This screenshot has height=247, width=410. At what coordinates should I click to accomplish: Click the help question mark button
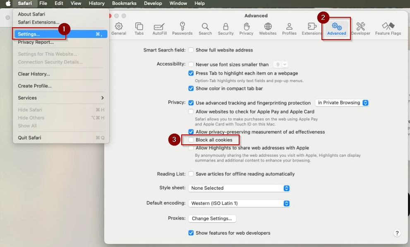397,233
